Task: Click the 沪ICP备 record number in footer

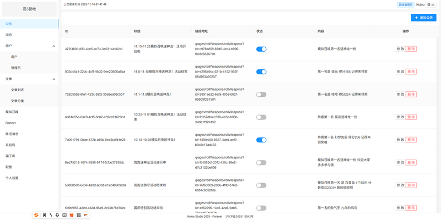Action: tap(239, 217)
